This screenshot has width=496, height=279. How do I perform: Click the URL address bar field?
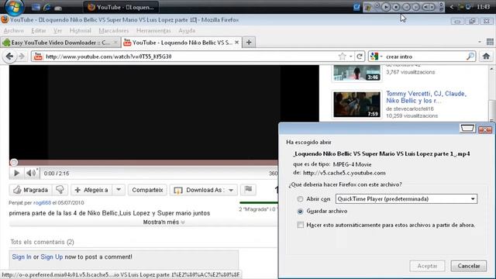pyautogui.click(x=190, y=57)
